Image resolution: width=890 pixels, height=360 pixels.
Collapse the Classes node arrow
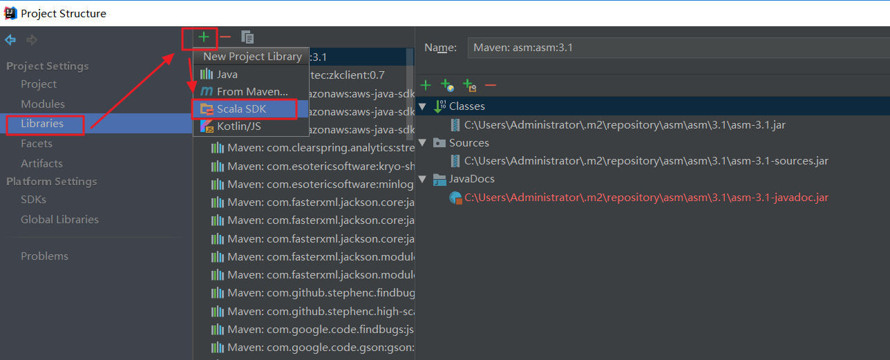pos(422,106)
